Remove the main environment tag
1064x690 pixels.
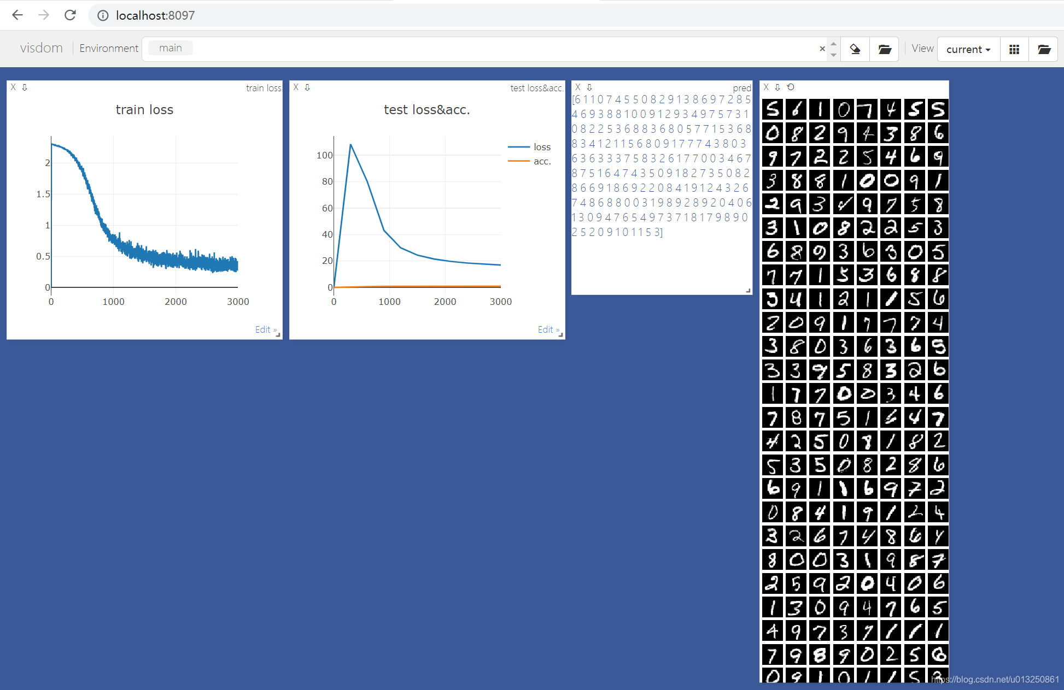(171, 48)
